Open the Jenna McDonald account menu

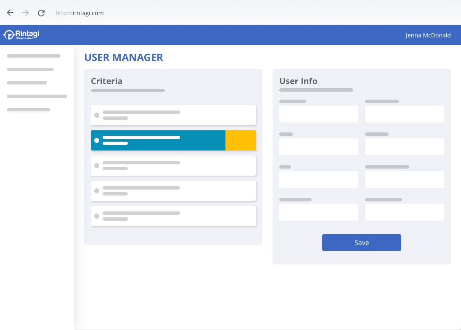coord(428,35)
